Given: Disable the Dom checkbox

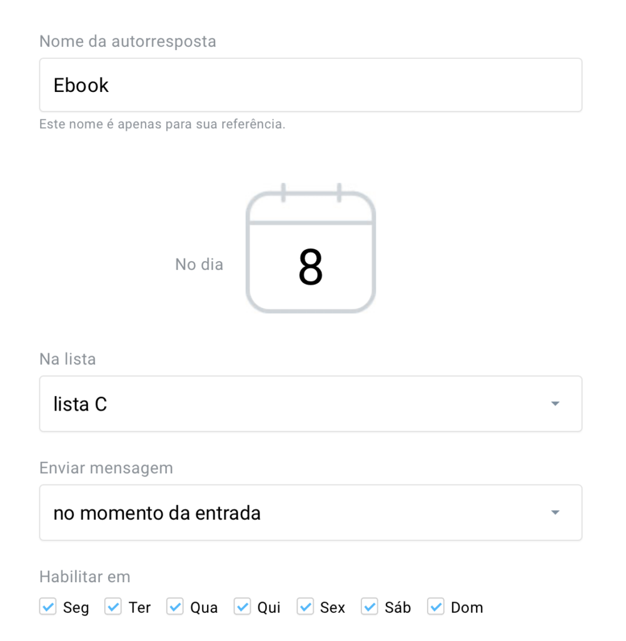Looking at the screenshot, I should coord(436,606).
